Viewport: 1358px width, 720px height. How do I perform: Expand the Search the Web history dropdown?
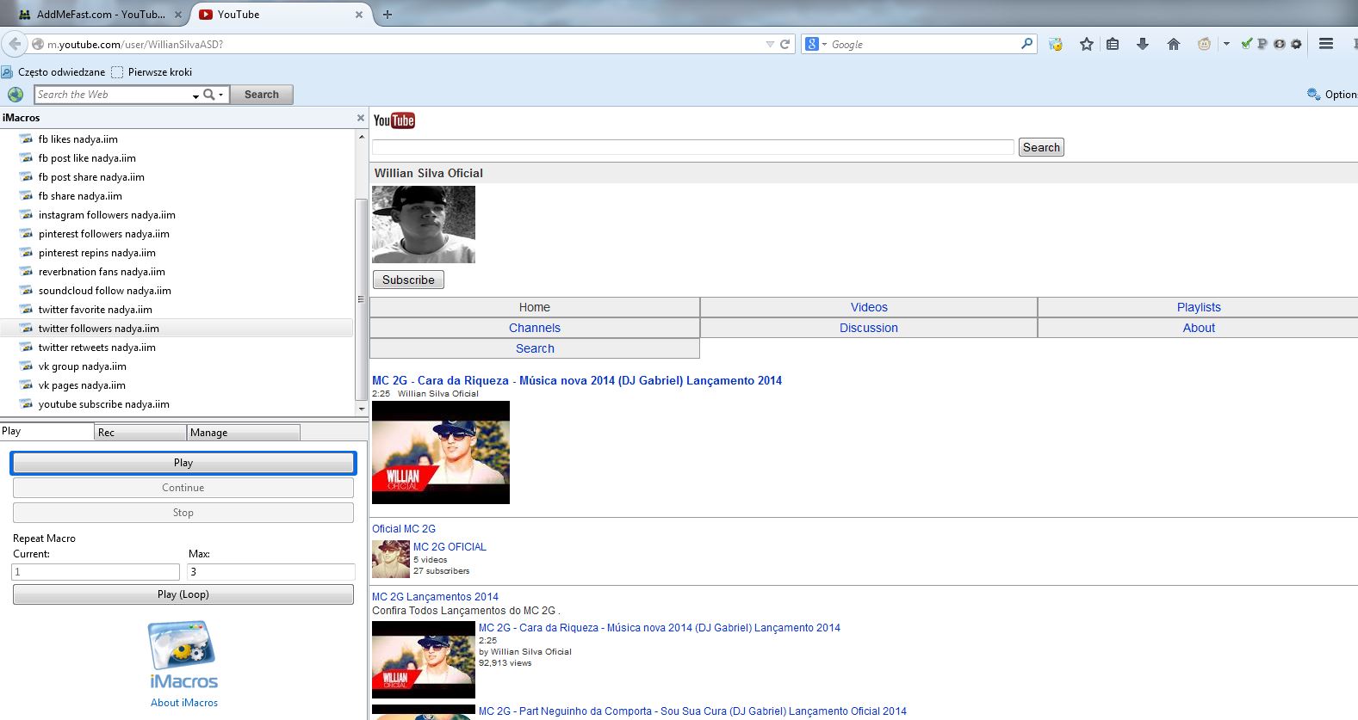(195, 95)
